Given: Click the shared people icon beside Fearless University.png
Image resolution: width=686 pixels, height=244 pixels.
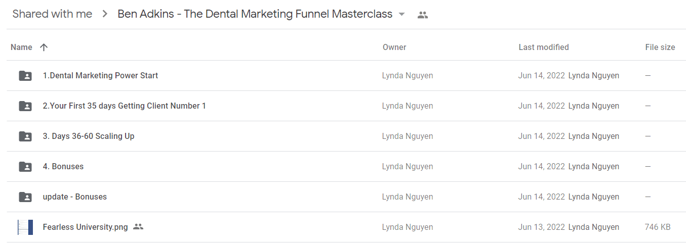Looking at the screenshot, I should click(138, 227).
